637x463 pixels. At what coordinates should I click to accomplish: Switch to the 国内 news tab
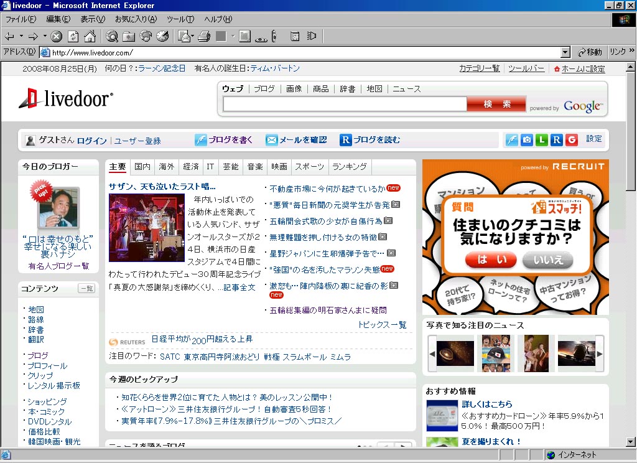pos(142,167)
